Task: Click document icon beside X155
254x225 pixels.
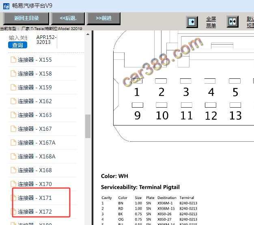Action: click(13, 60)
